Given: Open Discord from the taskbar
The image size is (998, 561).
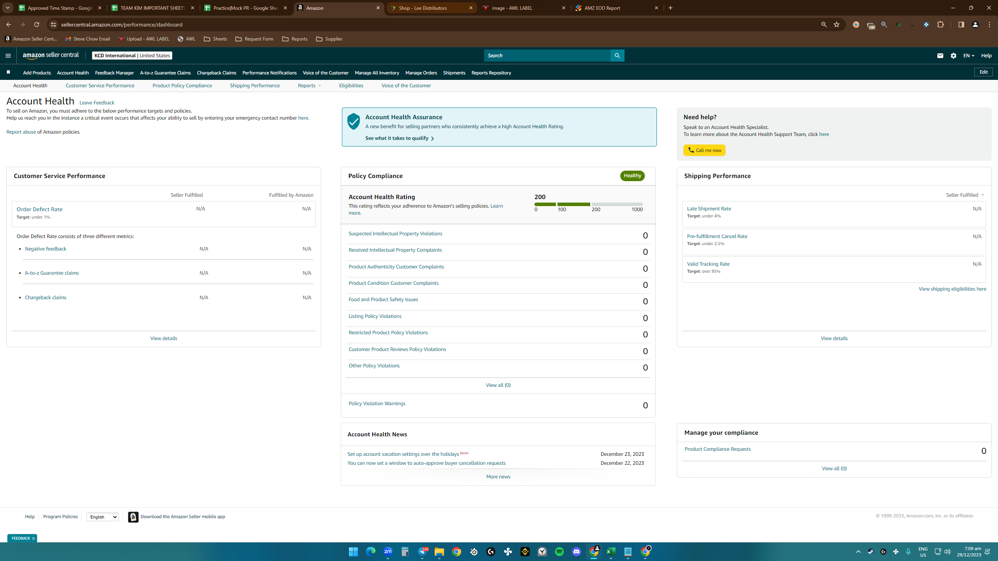Looking at the screenshot, I should [577, 552].
